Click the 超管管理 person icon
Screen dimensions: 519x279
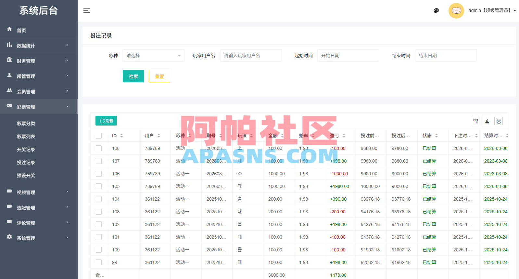click(x=9, y=75)
